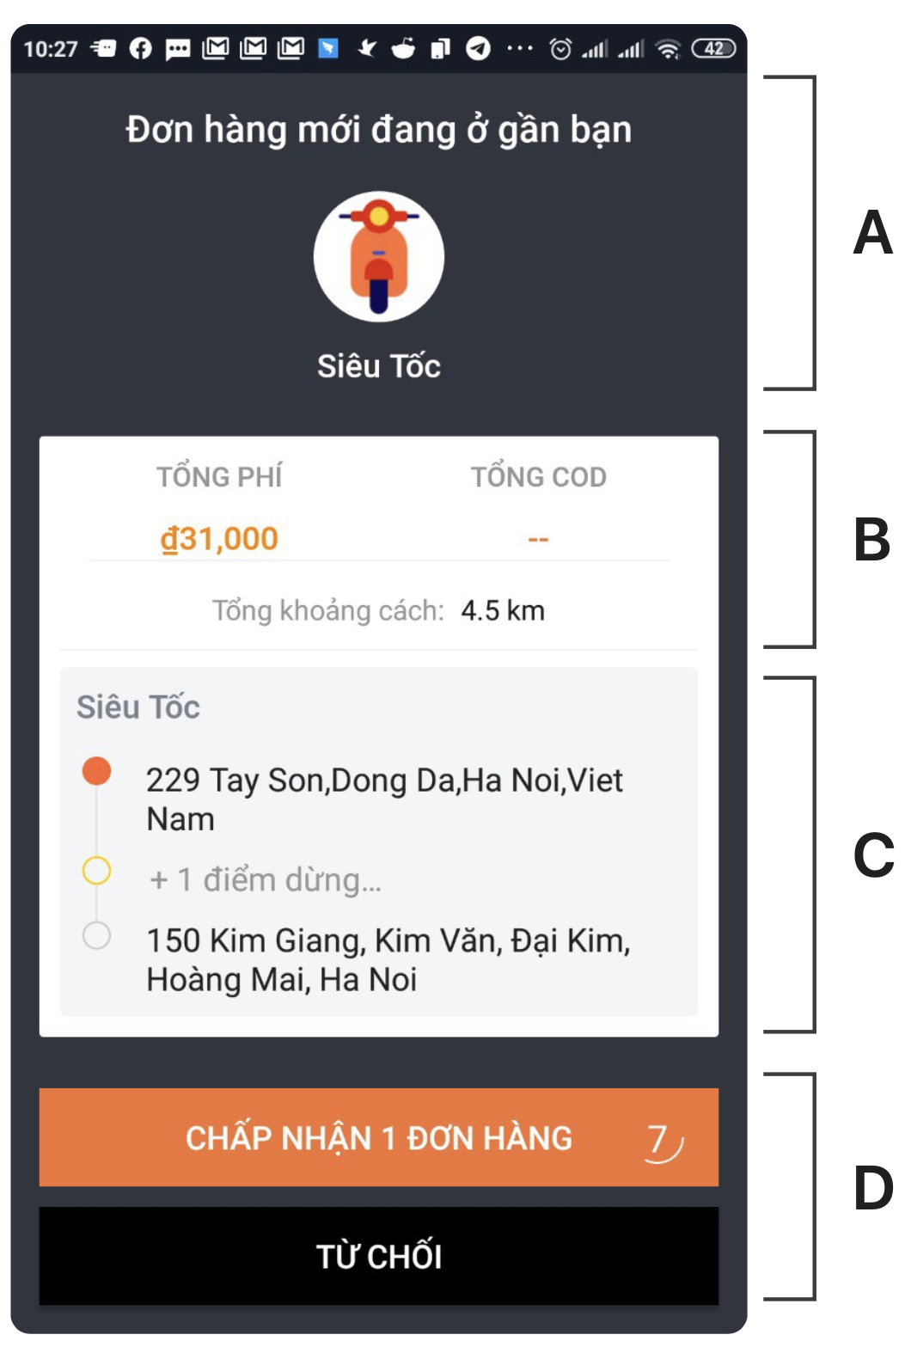
Task: Tap the battery level indicator
Action: (713, 49)
